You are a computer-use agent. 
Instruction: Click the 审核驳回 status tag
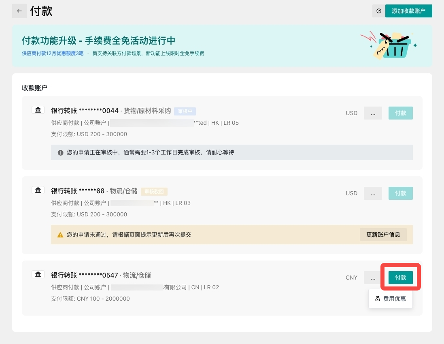coord(154,191)
